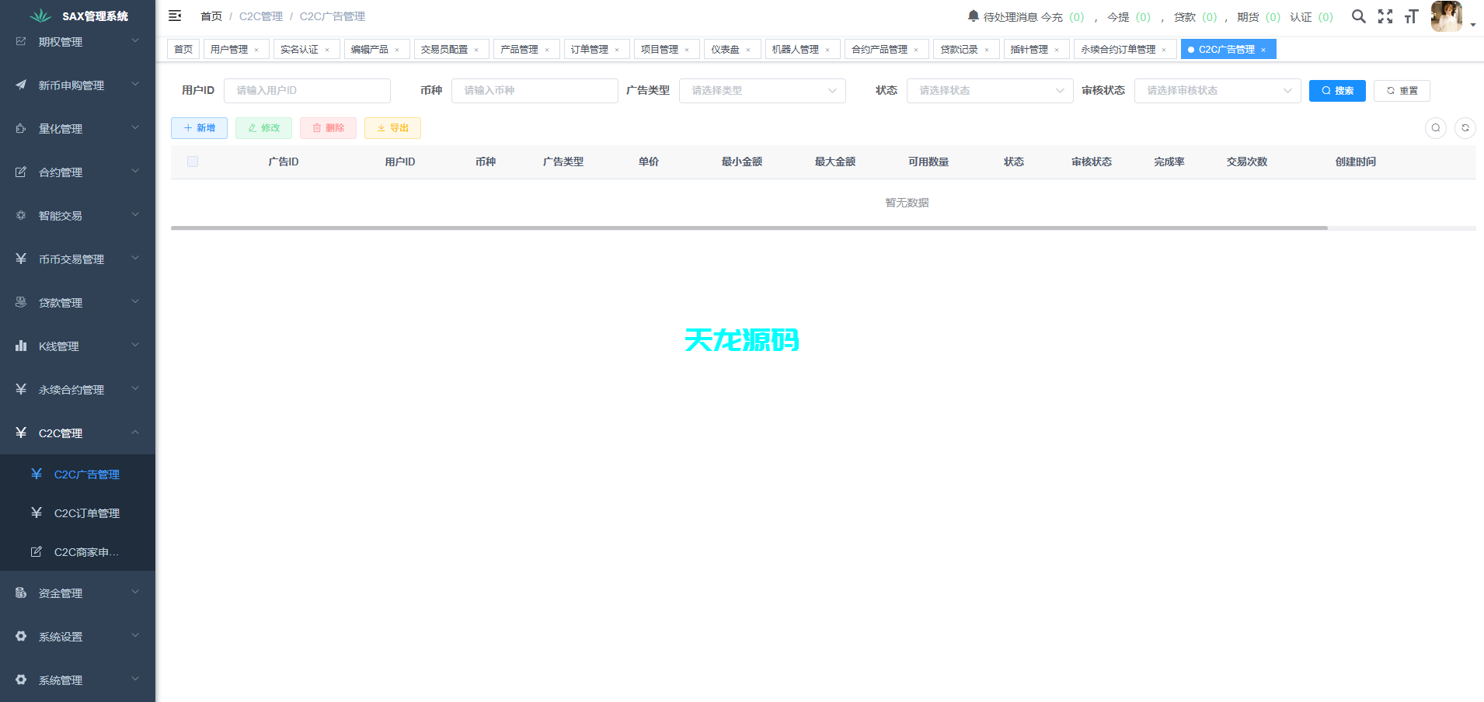Collapse the sidebar with the hamburger icon

(174, 16)
